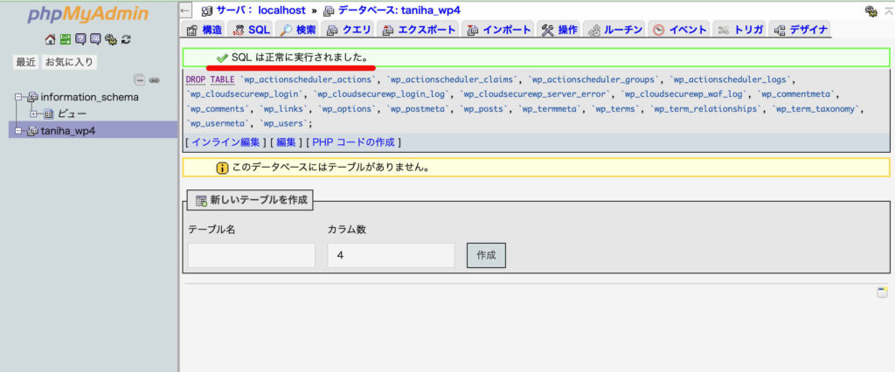The width and height of the screenshot is (895, 372).
Task: Click the 新しいテーブルを作成 legend
Action: [250, 200]
